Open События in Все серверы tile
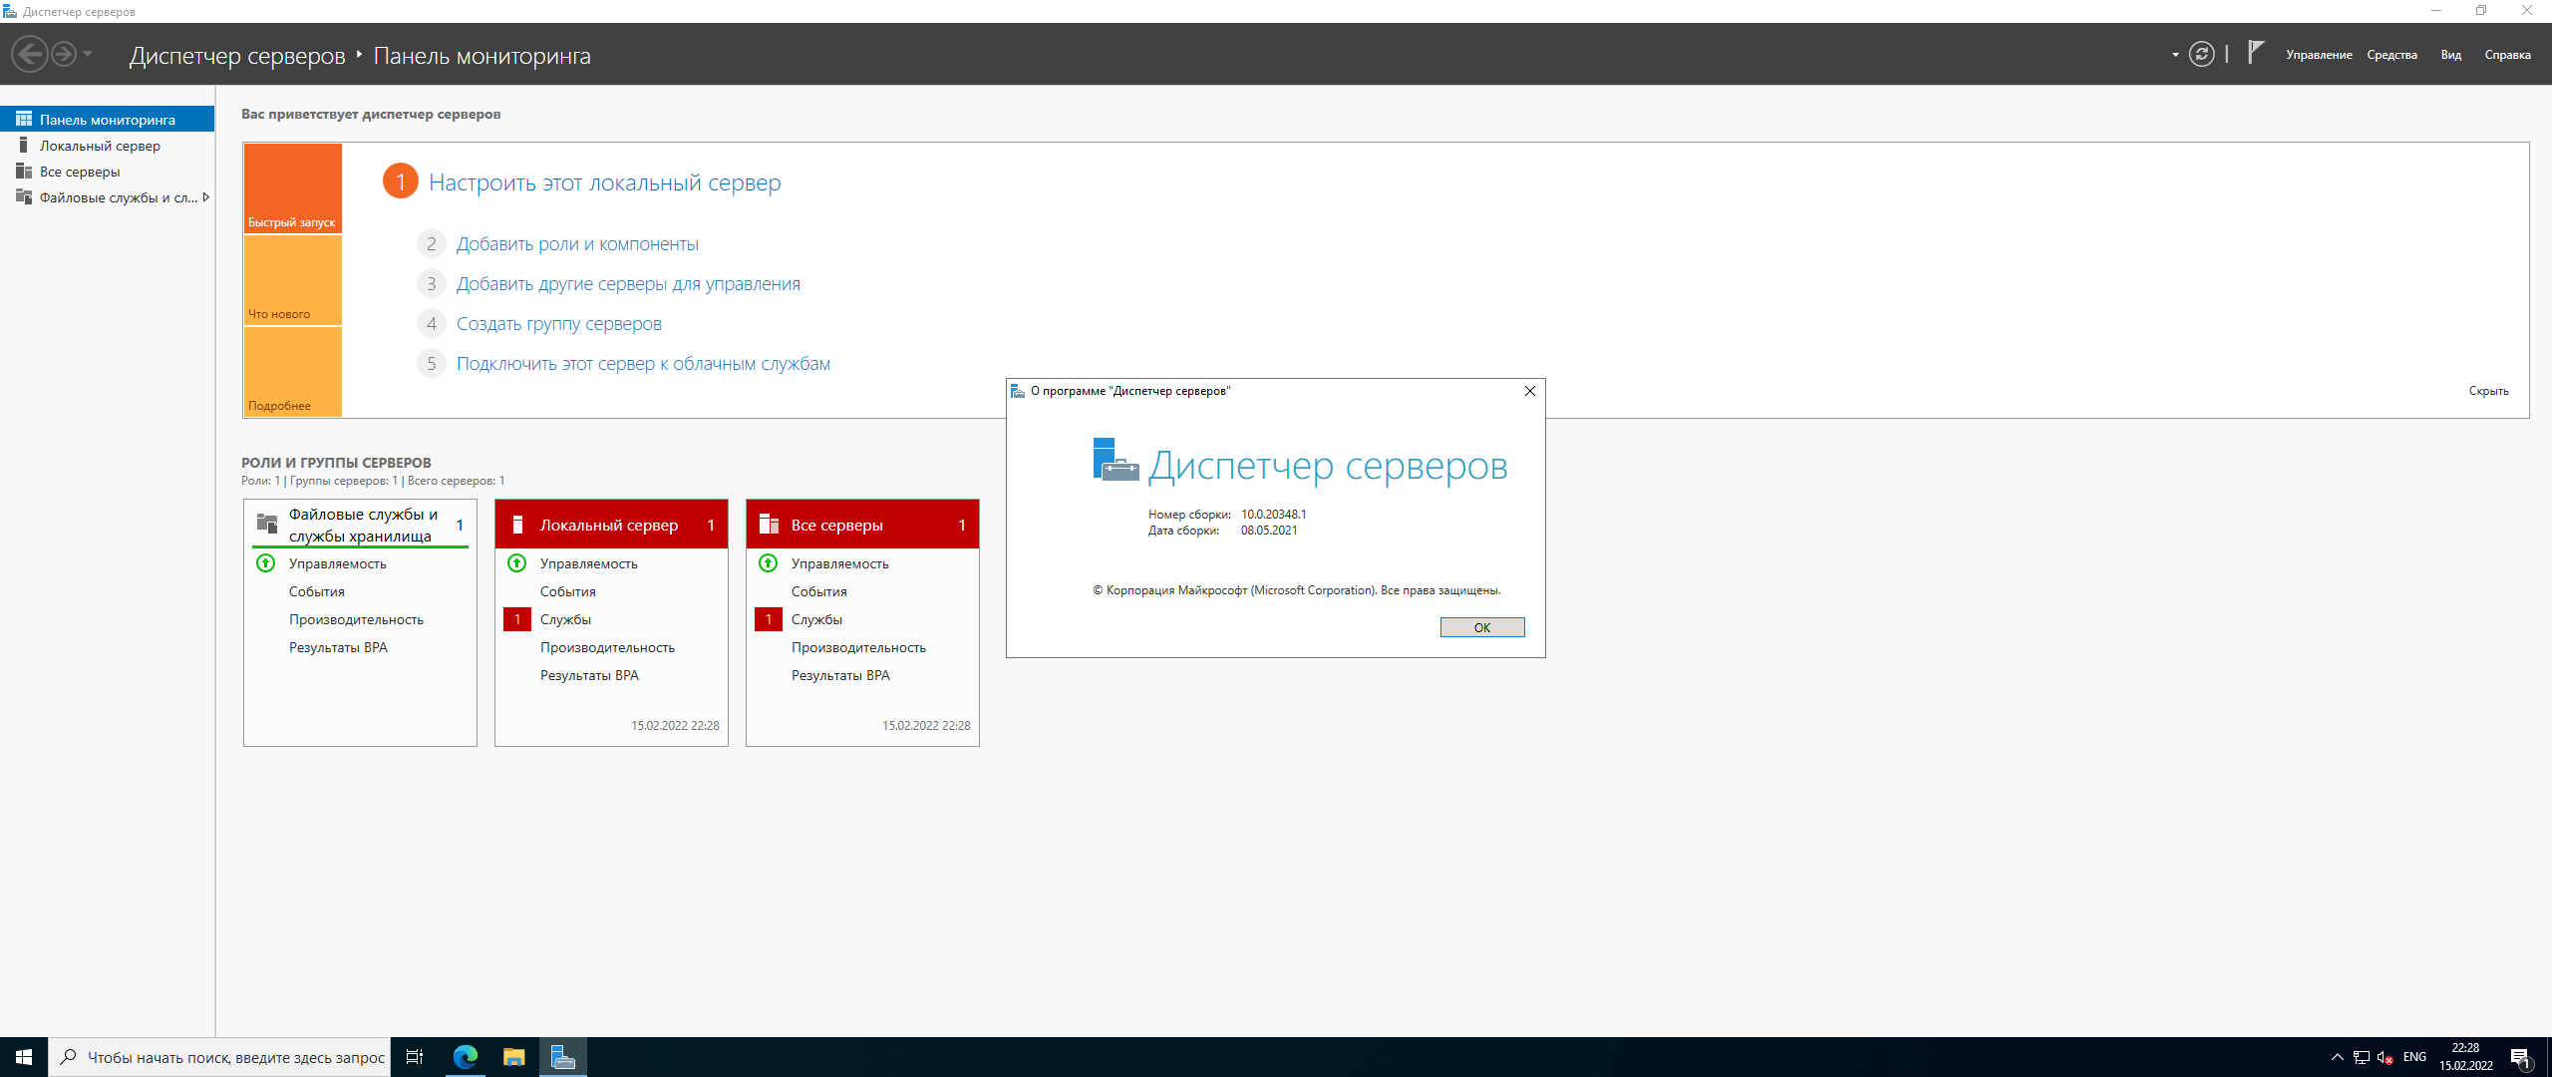Screen dimensions: 2552x1077 pyautogui.click(x=819, y=591)
